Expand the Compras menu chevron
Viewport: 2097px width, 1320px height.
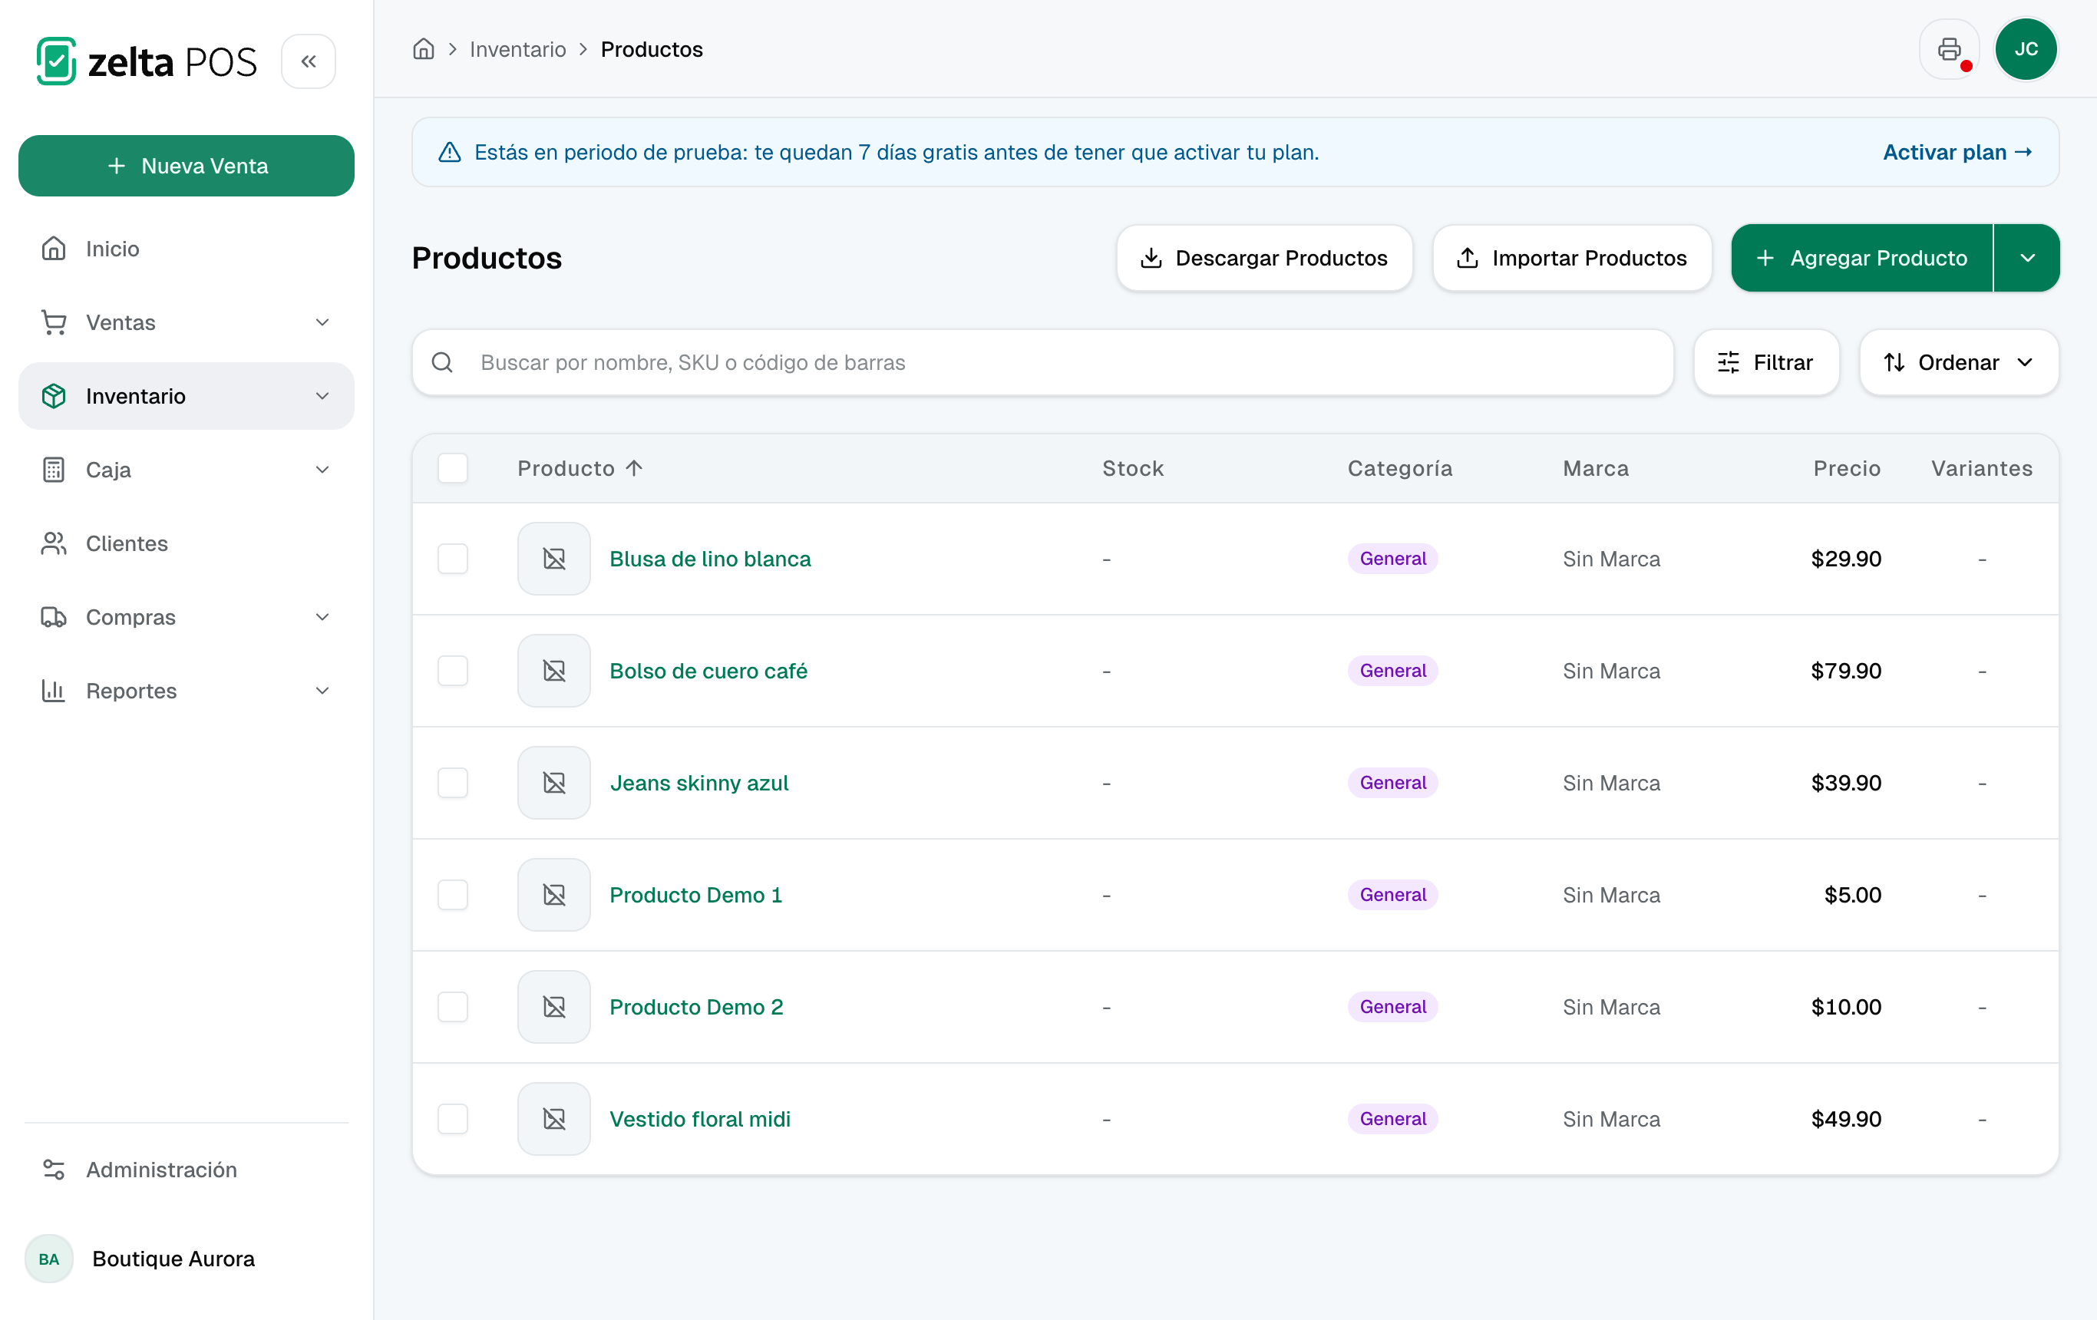[322, 617]
